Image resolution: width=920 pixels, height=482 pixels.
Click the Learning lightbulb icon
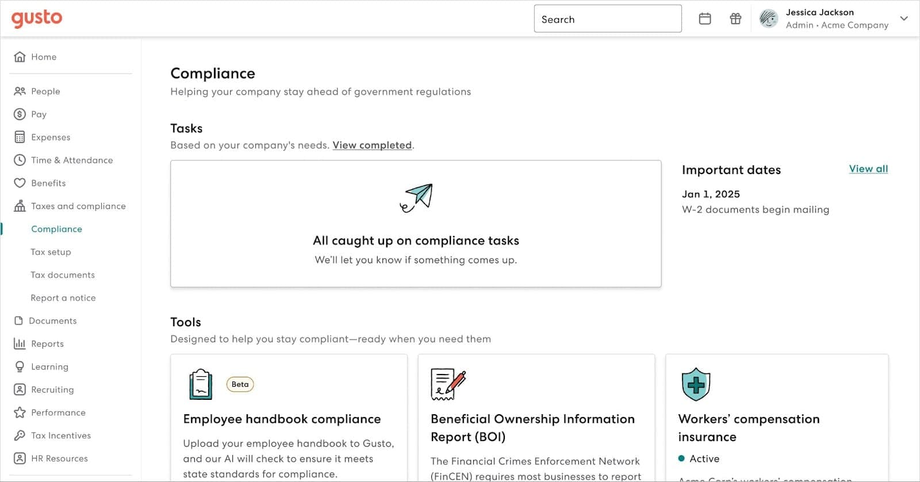click(20, 367)
